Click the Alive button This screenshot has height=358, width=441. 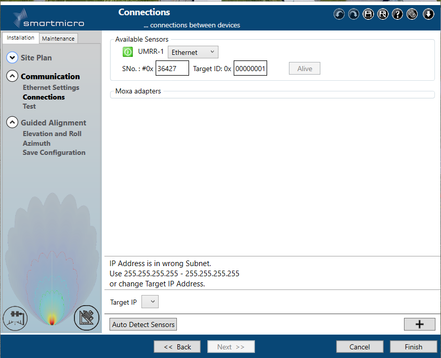tap(305, 69)
